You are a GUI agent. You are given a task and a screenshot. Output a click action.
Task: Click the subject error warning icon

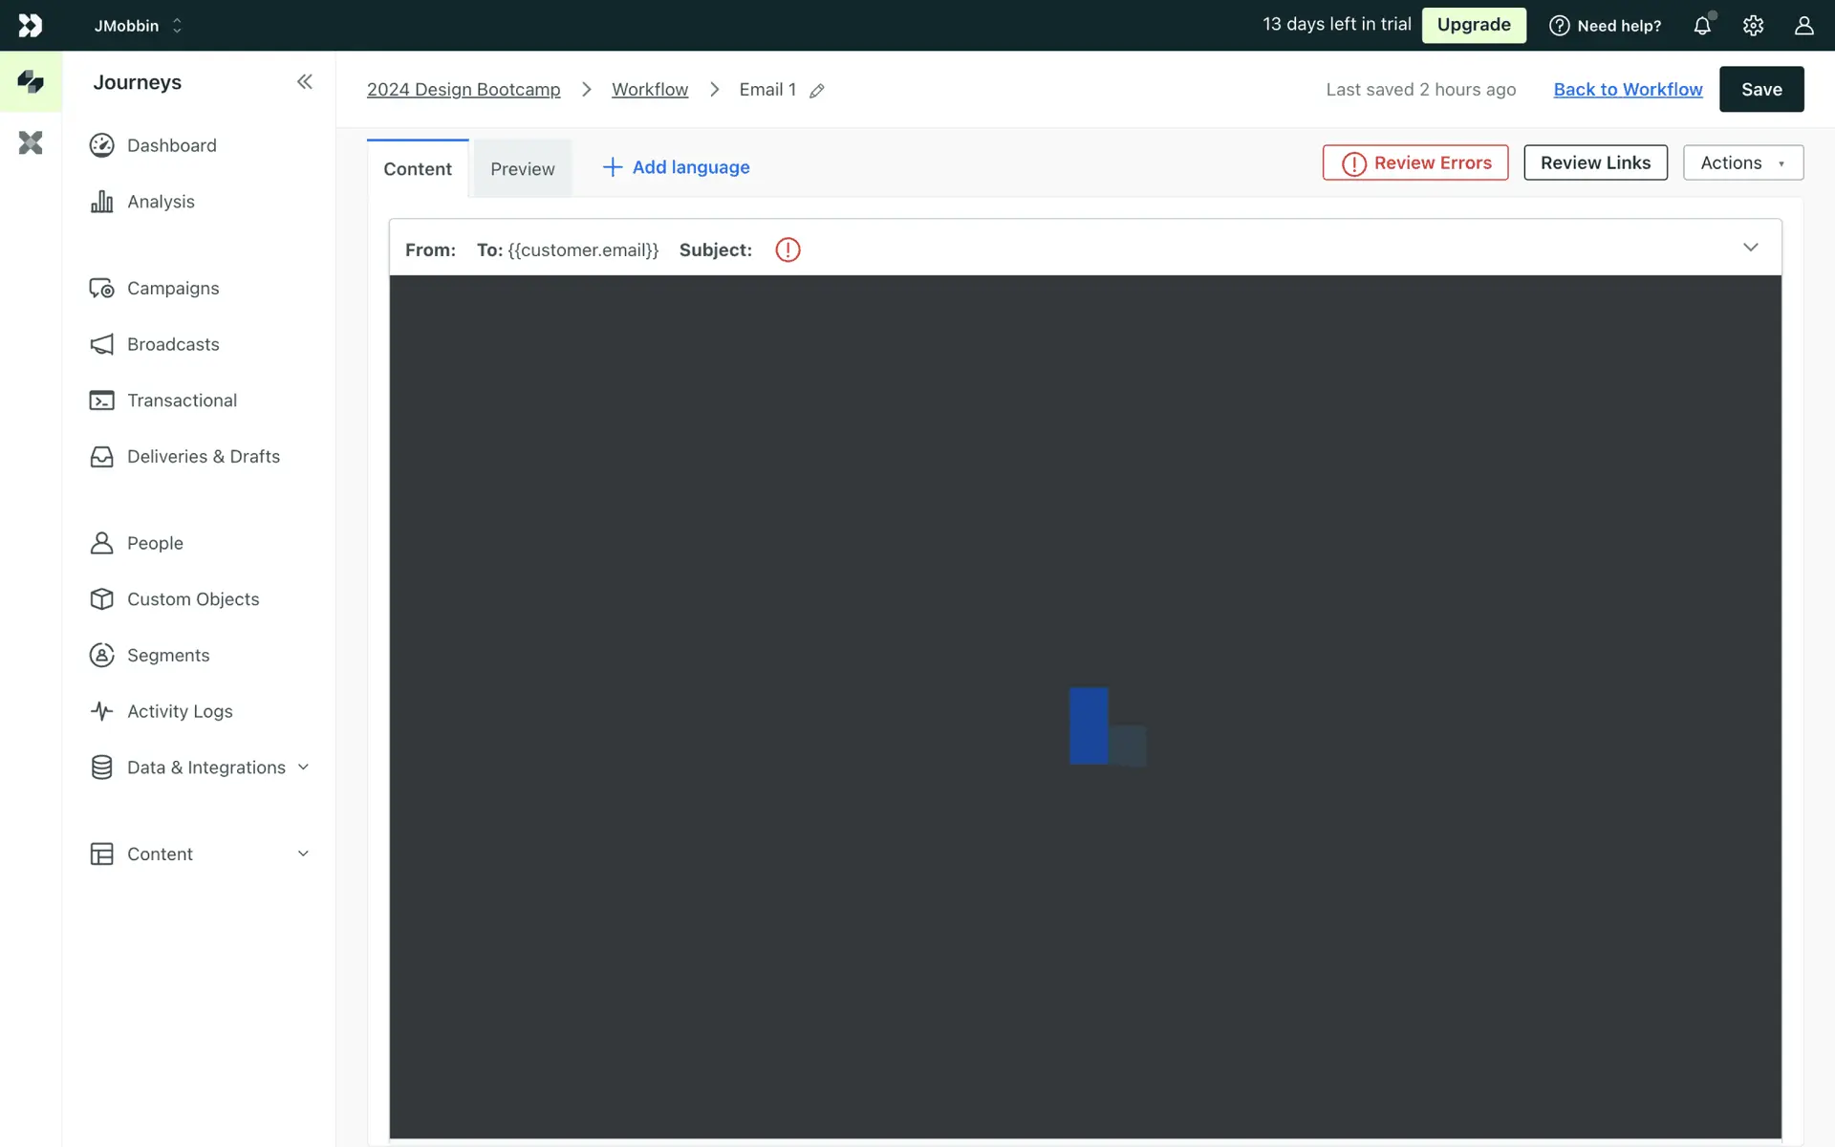click(x=788, y=249)
